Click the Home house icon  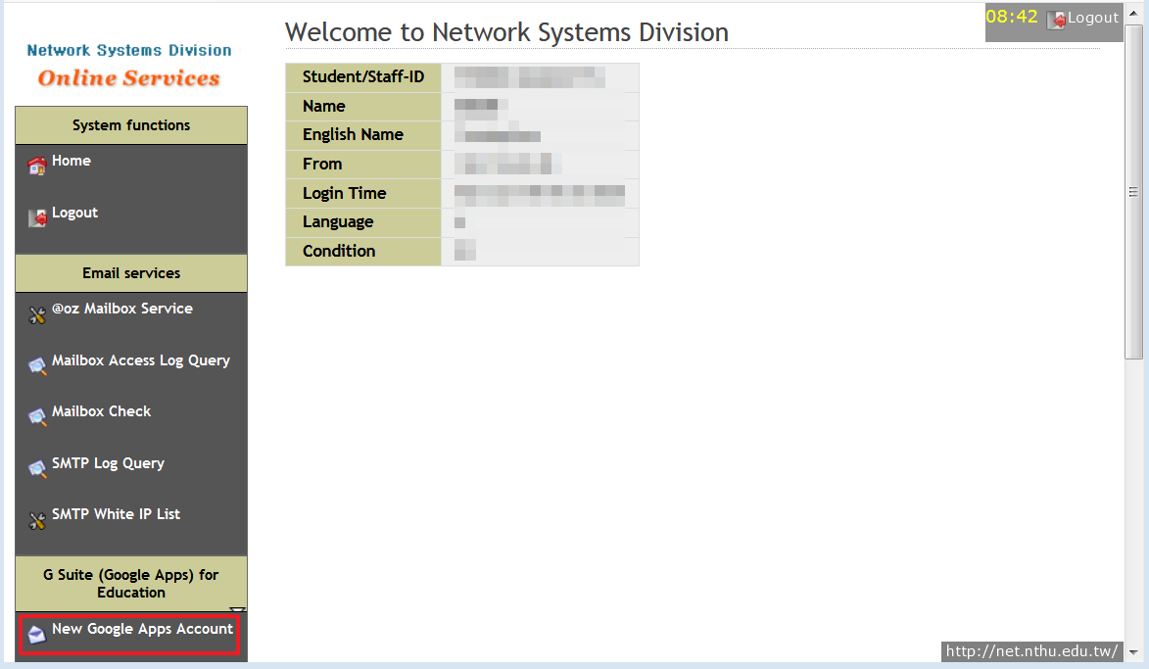(37, 166)
